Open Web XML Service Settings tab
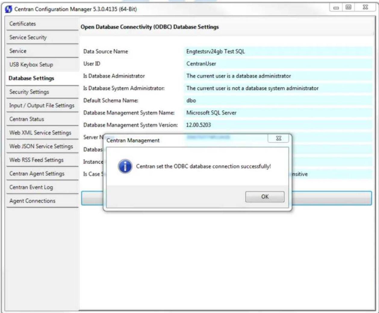This screenshot has height=313, width=379. [42, 133]
